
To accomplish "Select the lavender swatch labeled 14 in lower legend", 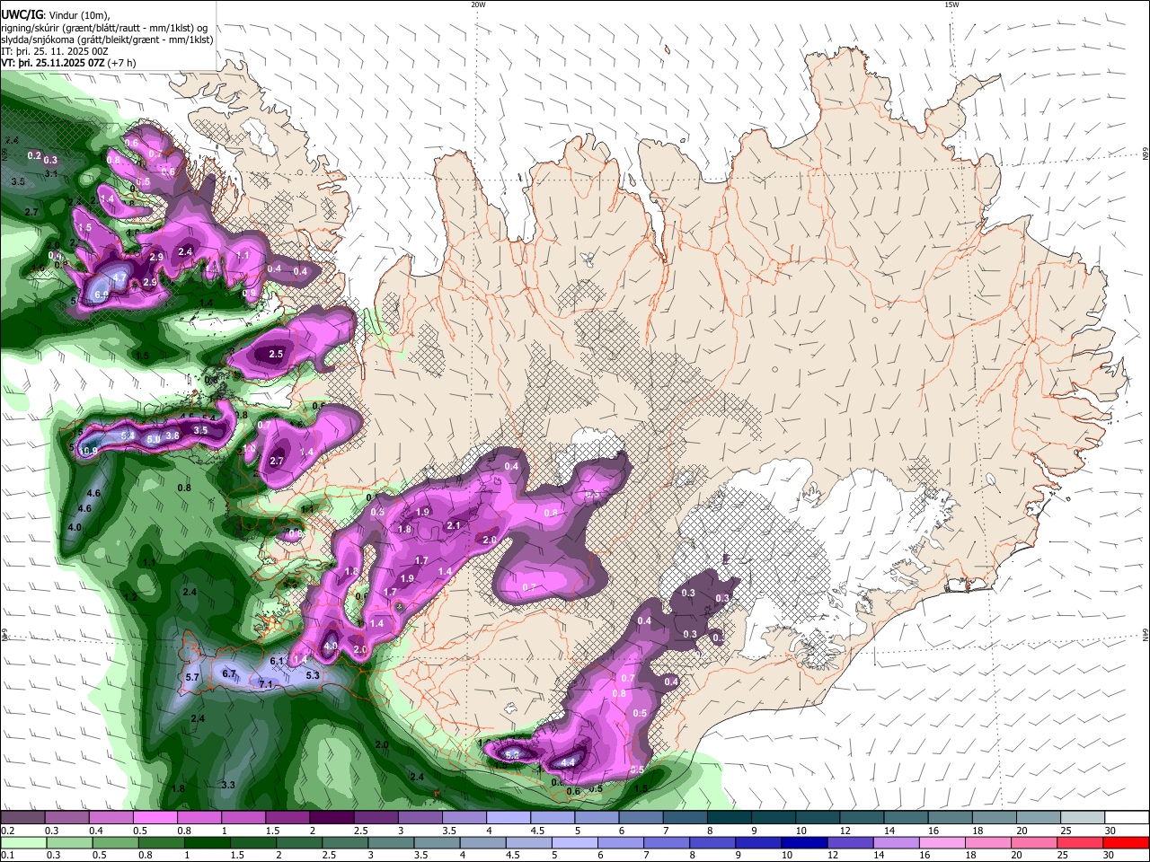I will (897, 842).
